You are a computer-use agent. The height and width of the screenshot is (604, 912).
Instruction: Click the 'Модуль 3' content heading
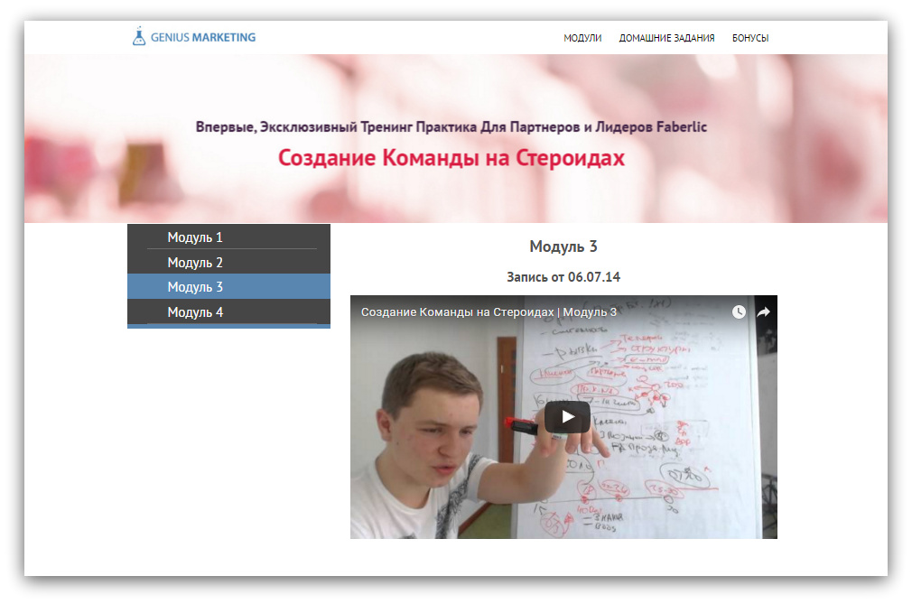point(563,246)
